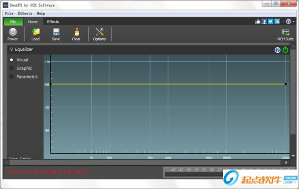The image size is (299, 189).
Task: Collapse the ribbon with caret arrow
Action: tap(283, 21)
